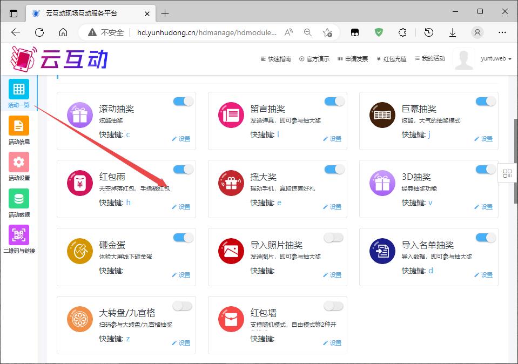Click the 红包雨 red envelope icon
This screenshot has height=364, width=518.
coord(80,183)
